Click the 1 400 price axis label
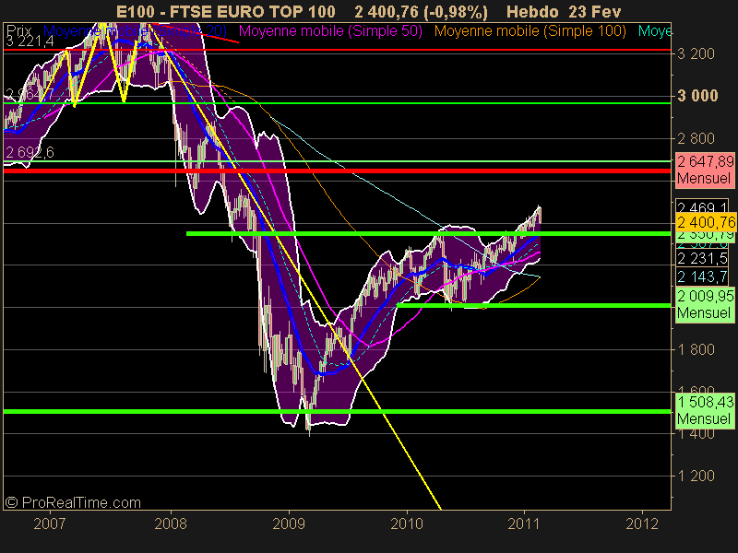 [696, 434]
